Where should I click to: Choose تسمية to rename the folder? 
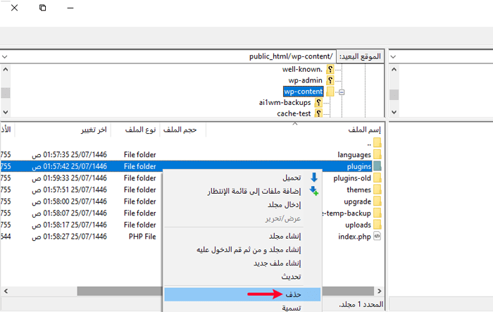[291, 307]
